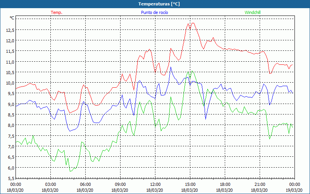The width and height of the screenshot is (310, 194).
Task: Click the 10,5 y-axis value
Action: [x=10, y=72]
